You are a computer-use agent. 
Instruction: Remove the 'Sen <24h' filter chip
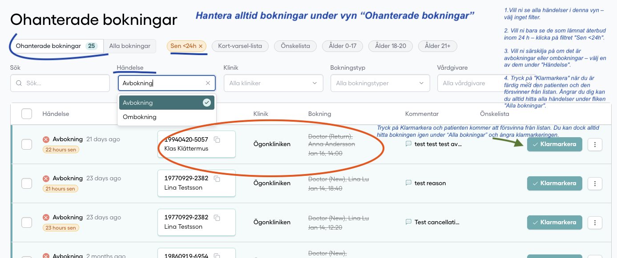point(201,46)
